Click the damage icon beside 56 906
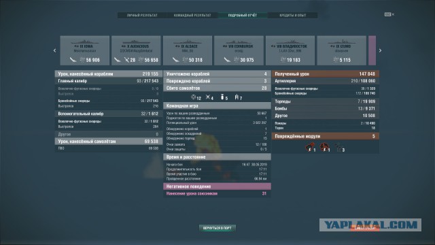This screenshot has width=435, height=245. [x=82, y=59]
